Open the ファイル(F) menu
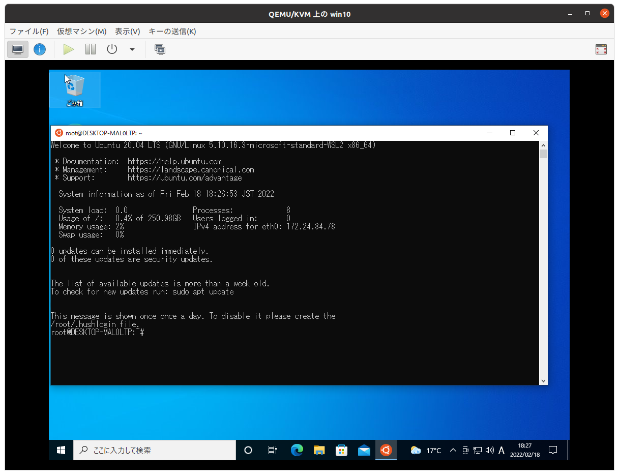The height and width of the screenshot is (475, 619). pyautogui.click(x=29, y=32)
